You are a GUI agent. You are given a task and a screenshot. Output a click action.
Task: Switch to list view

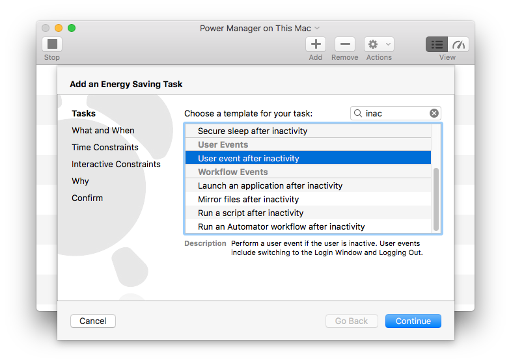pyautogui.click(x=437, y=44)
